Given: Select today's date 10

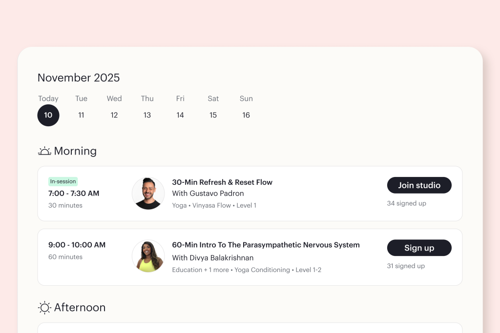Looking at the screenshot, I should pos(48,115).
